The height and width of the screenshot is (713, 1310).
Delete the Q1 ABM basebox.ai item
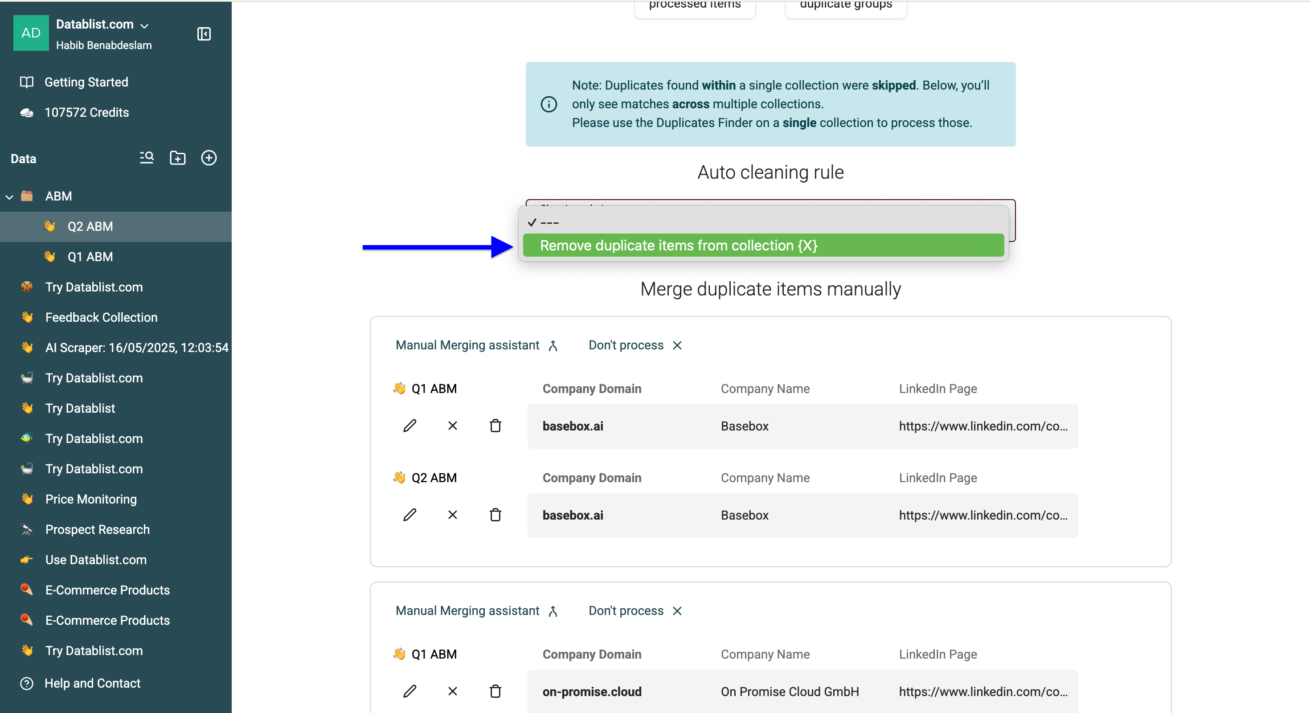click(x=495, y=426)
